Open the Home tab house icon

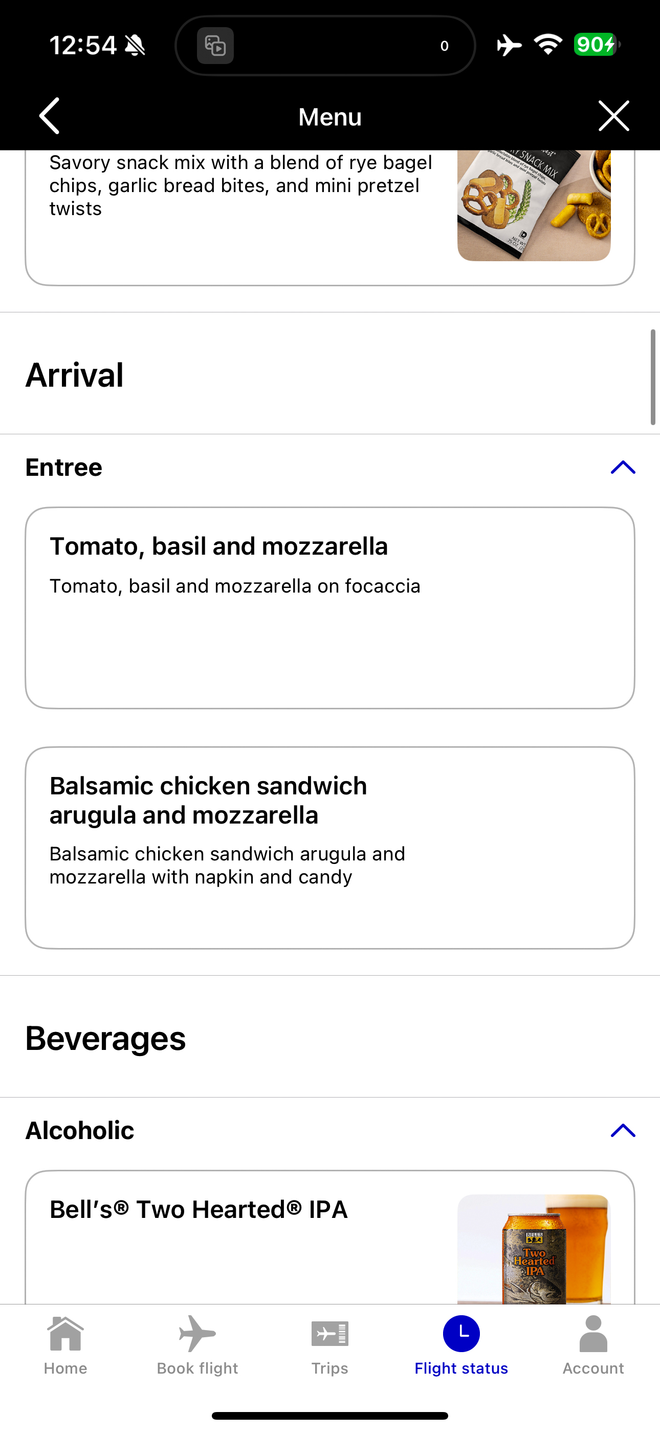[65, 1334]
